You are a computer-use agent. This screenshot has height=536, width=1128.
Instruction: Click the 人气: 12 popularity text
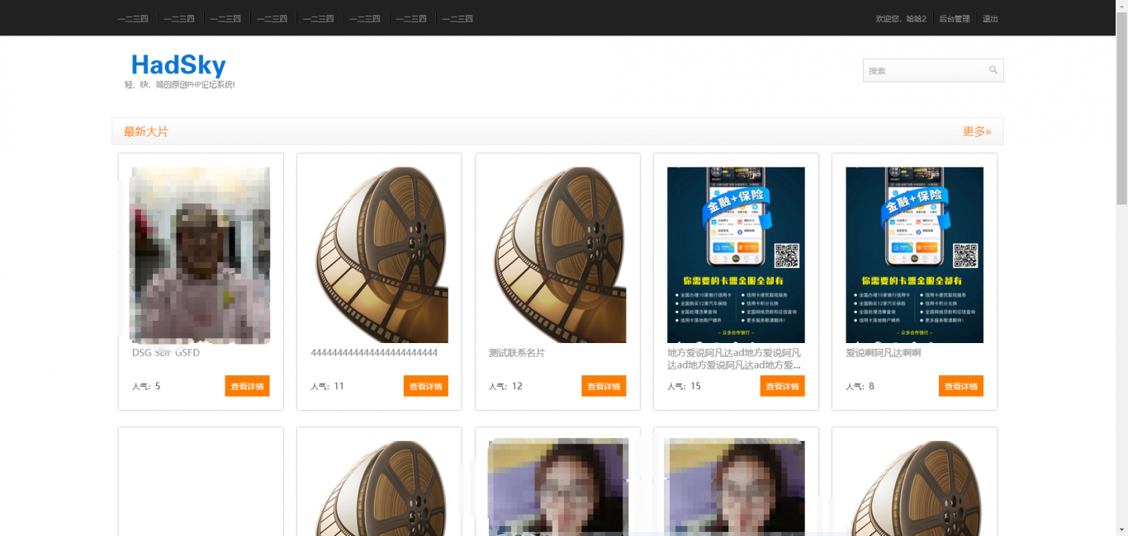505,386
